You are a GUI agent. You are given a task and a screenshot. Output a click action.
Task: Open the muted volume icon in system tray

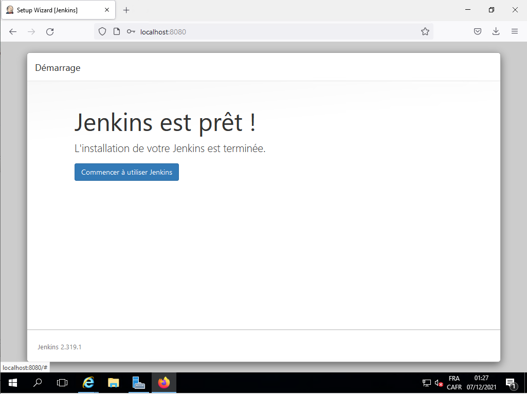coord(439,383)
